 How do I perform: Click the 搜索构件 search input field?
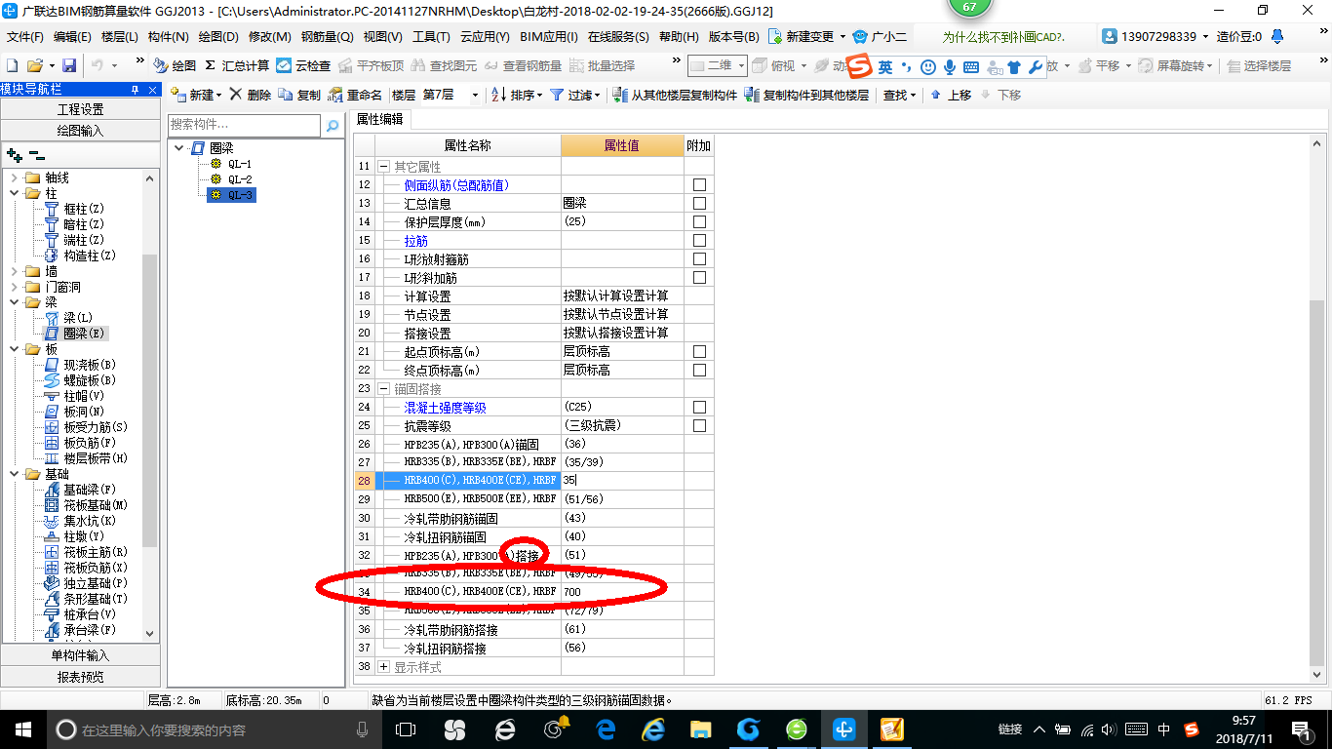click(x=244, y=126)
